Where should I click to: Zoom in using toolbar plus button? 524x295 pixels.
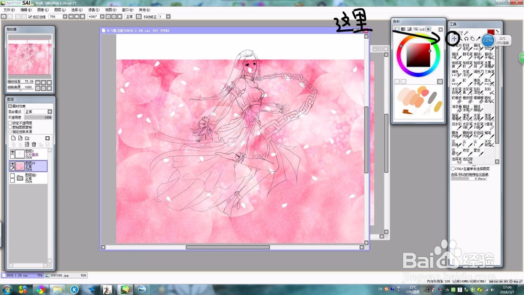77,16
